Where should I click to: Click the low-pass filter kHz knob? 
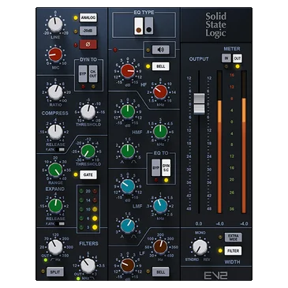pyautogui.click(x=88, y=265)
